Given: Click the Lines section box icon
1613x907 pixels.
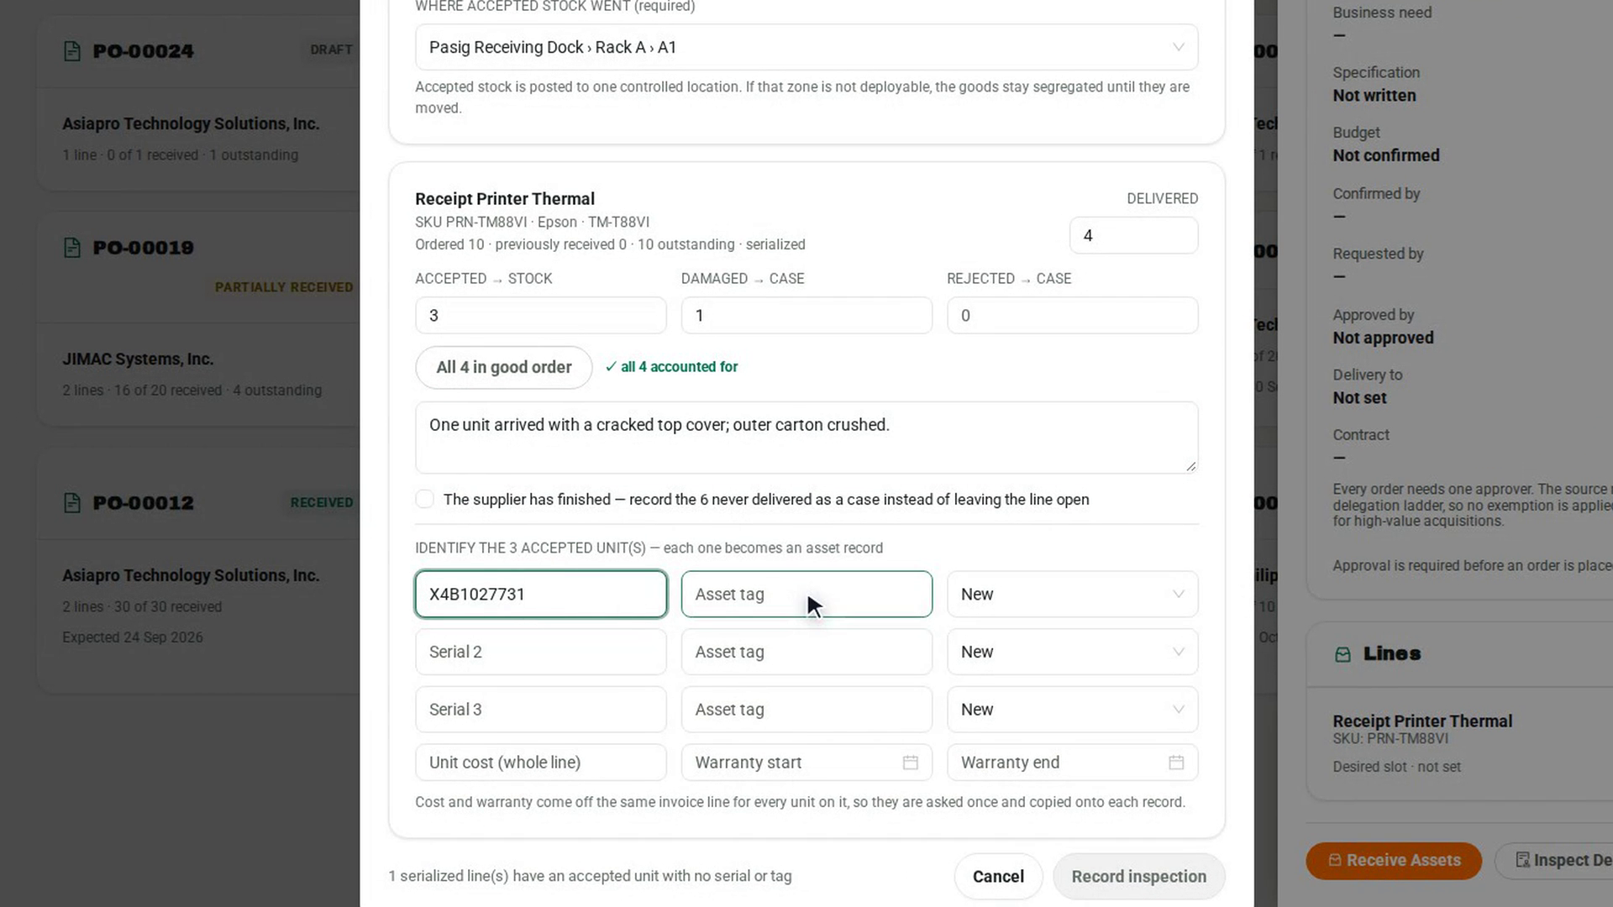Looking at the screenshot, I should (x=1342, y=654).
